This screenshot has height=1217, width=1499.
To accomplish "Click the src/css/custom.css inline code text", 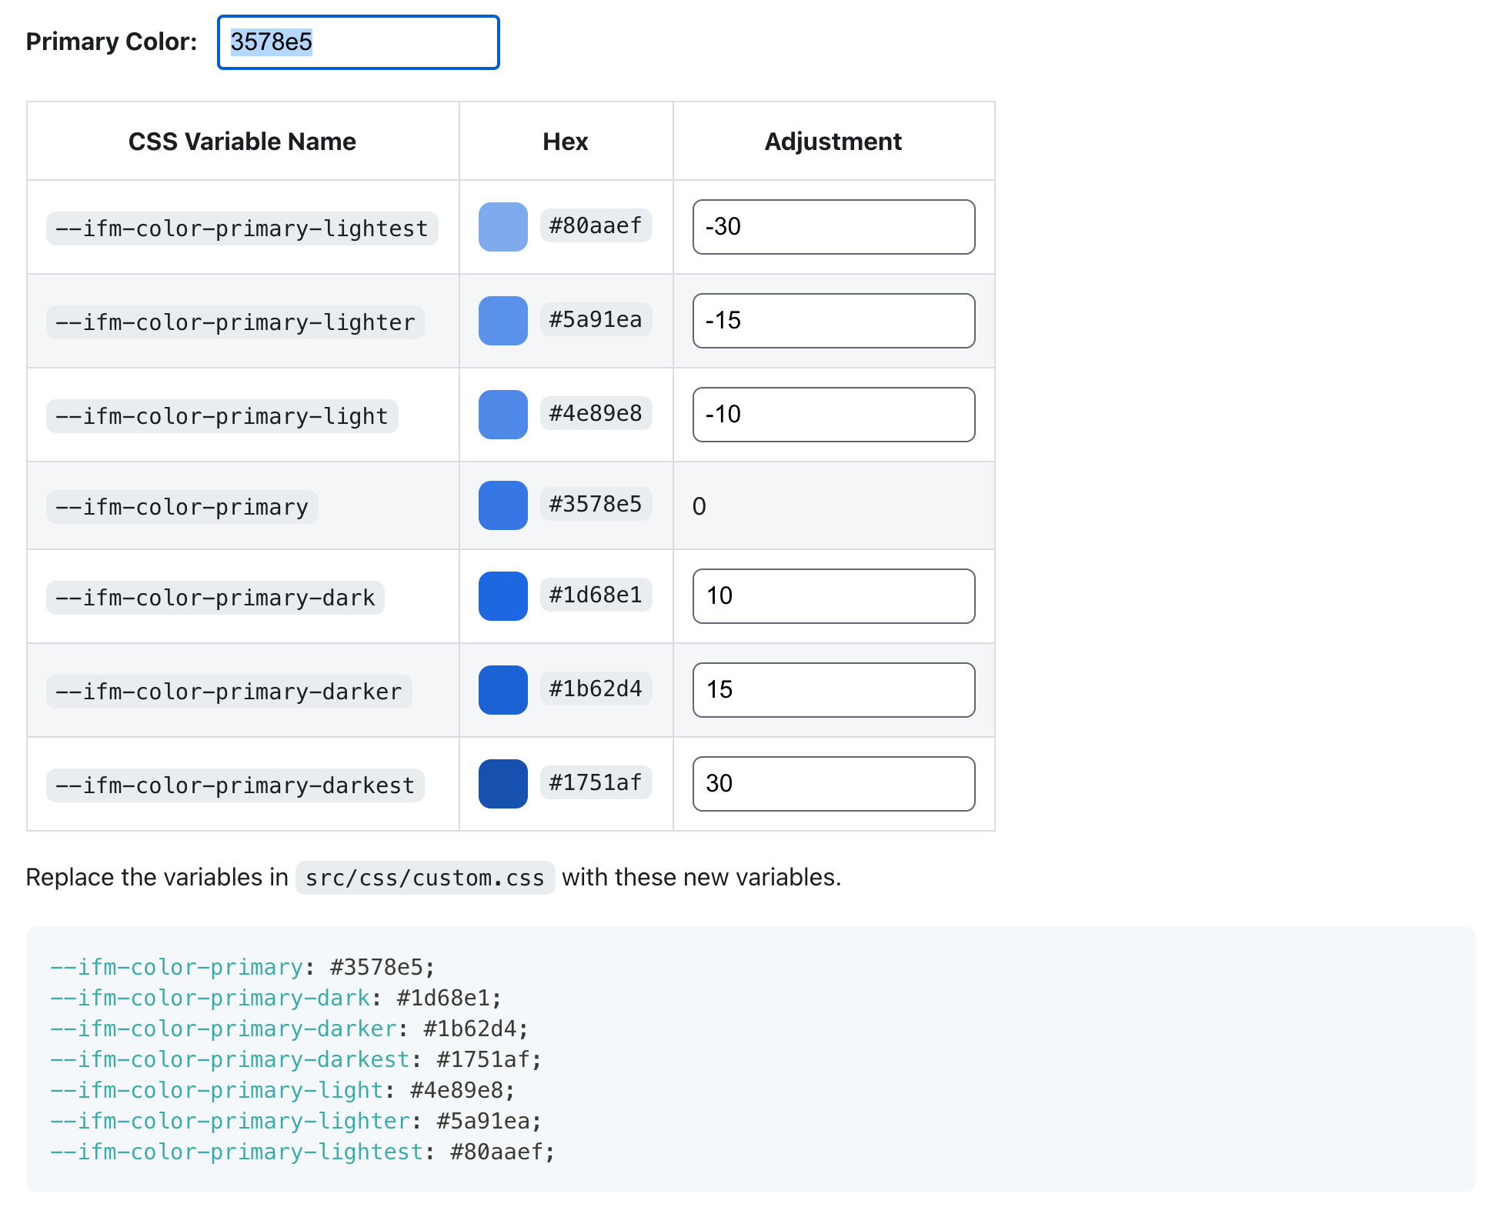I will tap(425, 878).
